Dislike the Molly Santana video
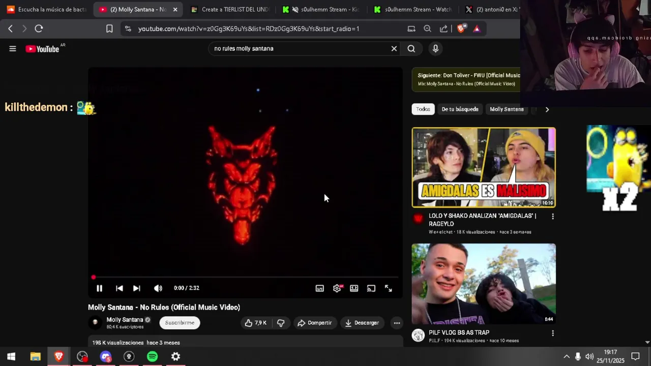 click(281, 323)
